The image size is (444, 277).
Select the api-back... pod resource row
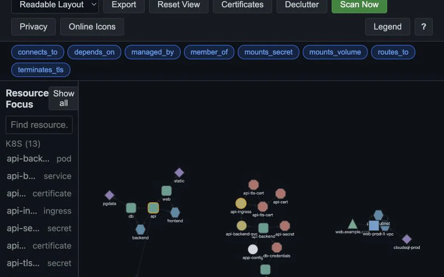coord(39,159)
